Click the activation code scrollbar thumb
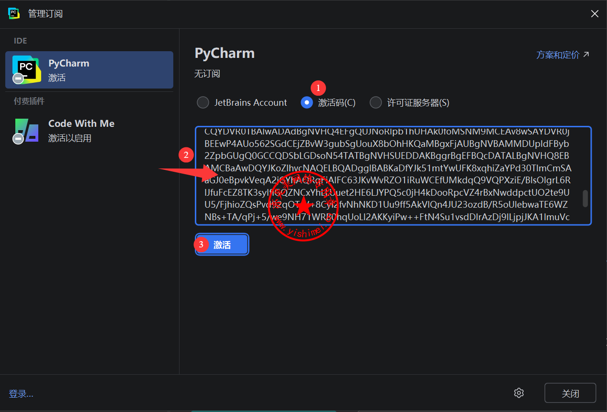This screenshot has width=607, height=412. (585, 198)
